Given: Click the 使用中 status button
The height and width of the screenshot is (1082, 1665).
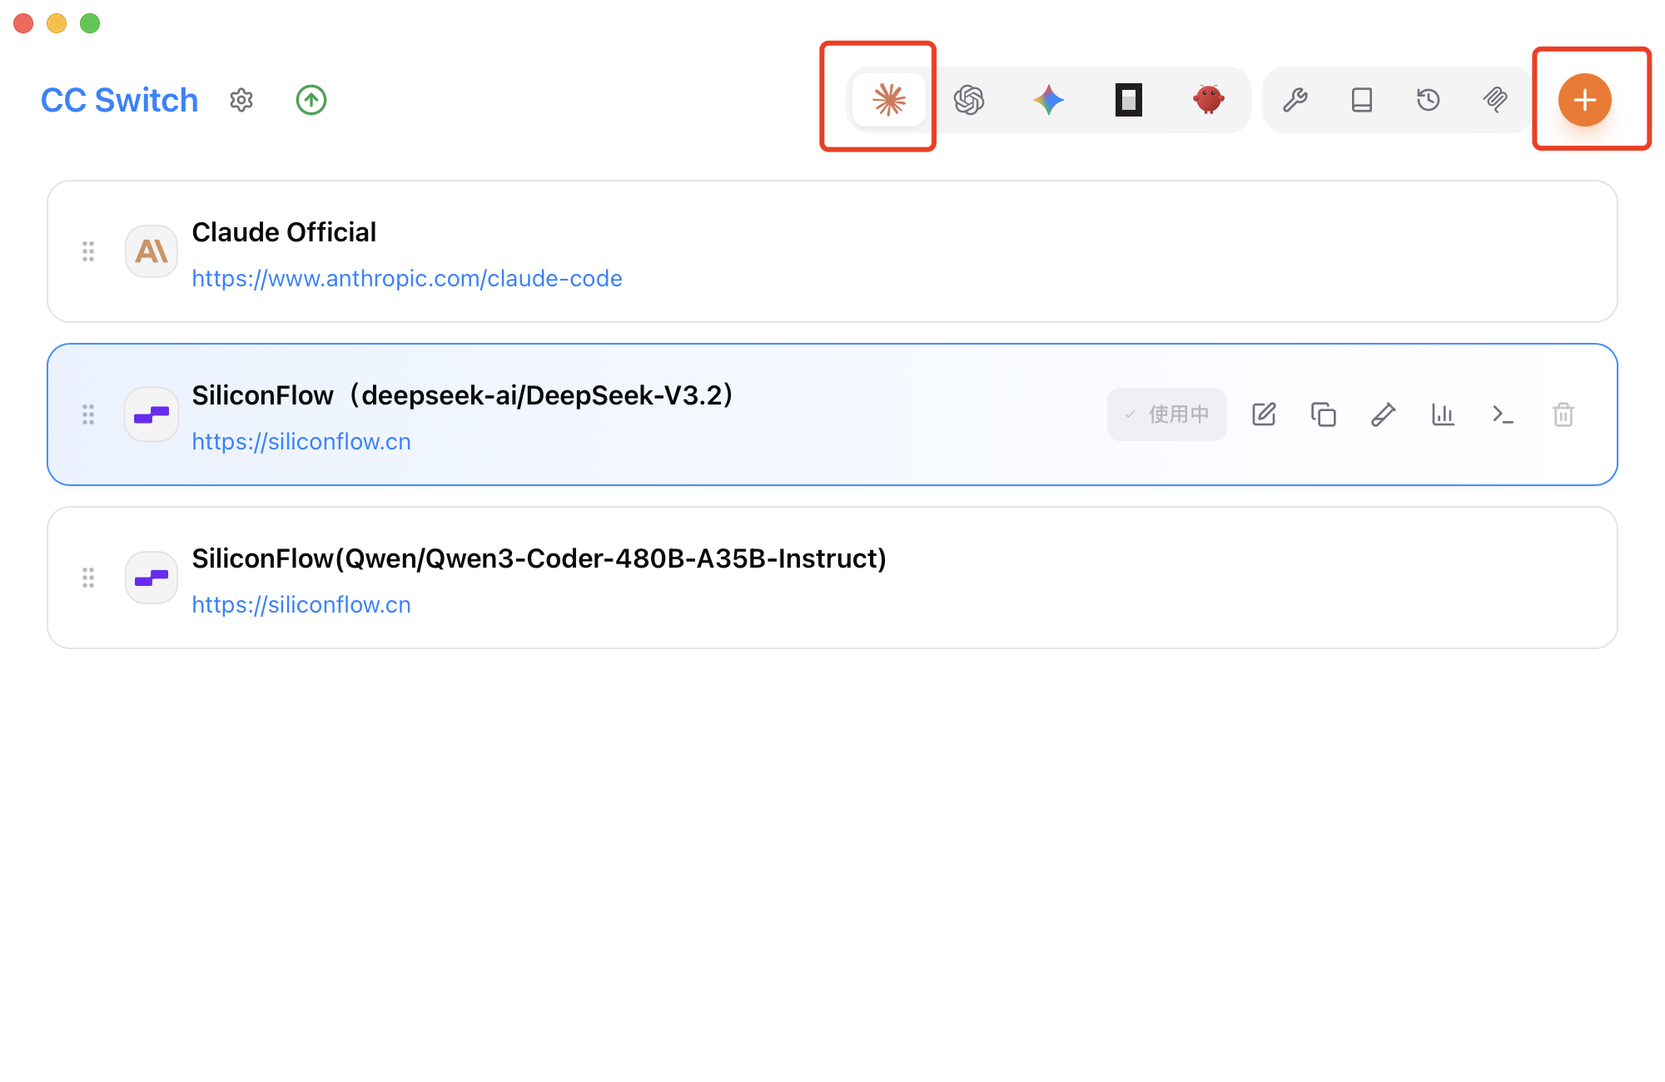Looking at the screenshot, I should [x=1167, y=414].
